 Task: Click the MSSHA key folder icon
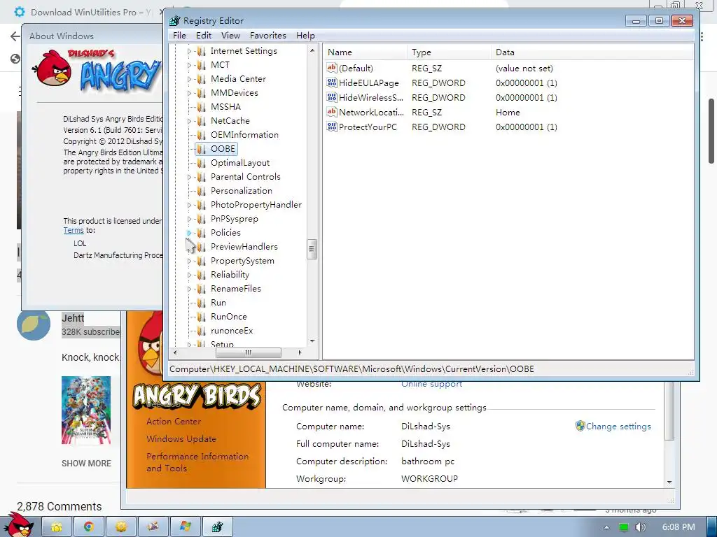click(x=201, y=107)
